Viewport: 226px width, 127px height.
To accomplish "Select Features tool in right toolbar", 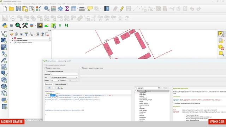I will pos(221,34).
